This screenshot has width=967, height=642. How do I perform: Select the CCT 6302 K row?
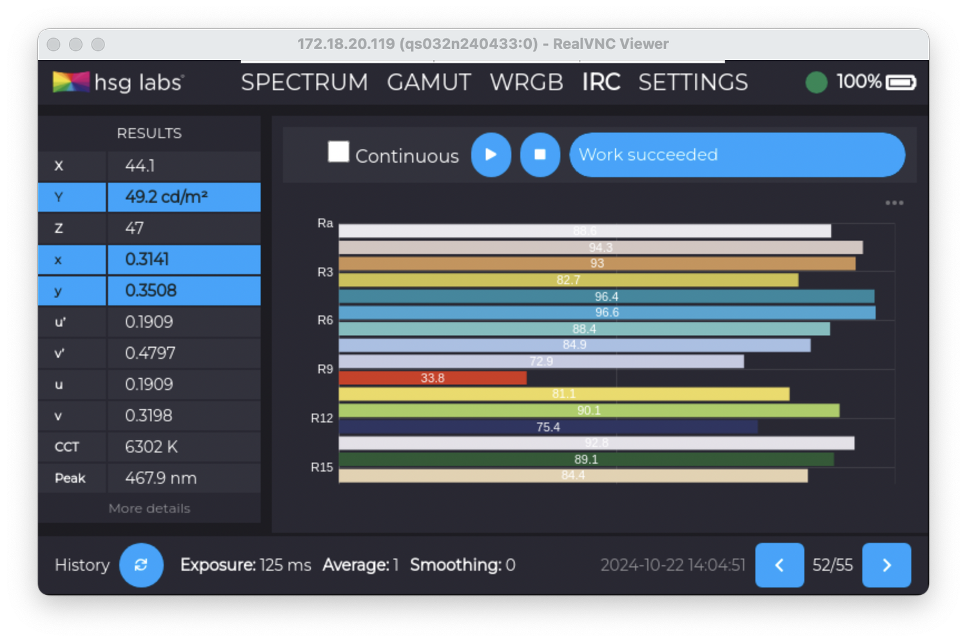point(150,447)
